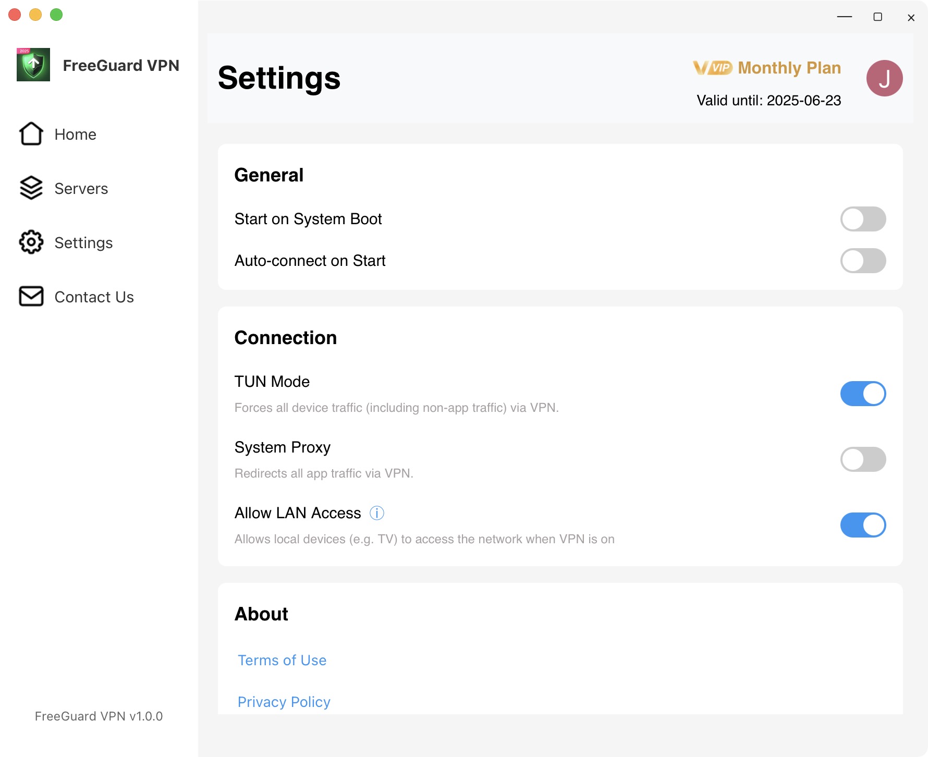Click the Settings gear icon
This screenshot has height=757, width=928.
point(31,242)
